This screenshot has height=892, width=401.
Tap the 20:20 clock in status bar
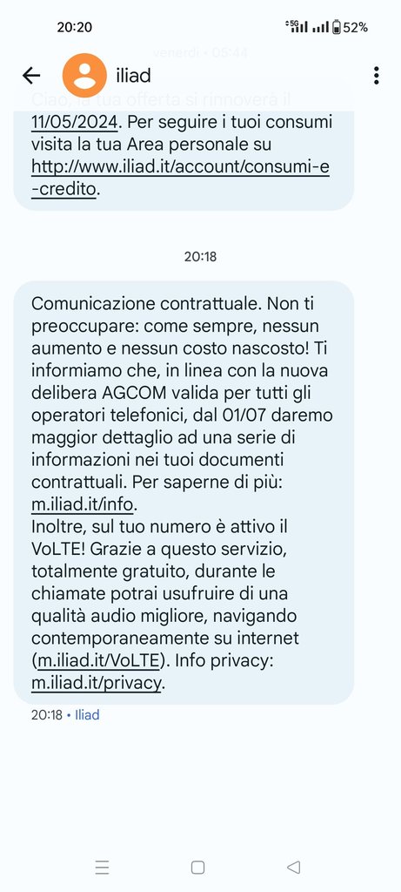pos(75,27)
